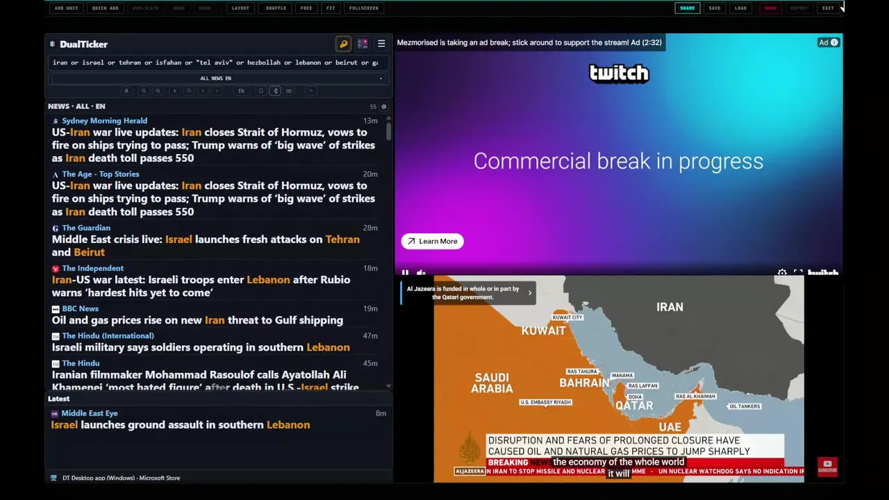
Task: Click the play icon in ticker controls
Action: click(x=174, y=91)
